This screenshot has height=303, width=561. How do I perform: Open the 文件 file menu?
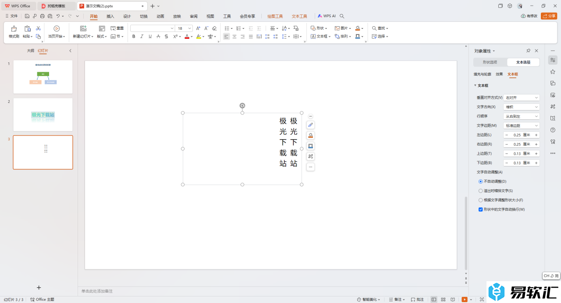[11, 16]
